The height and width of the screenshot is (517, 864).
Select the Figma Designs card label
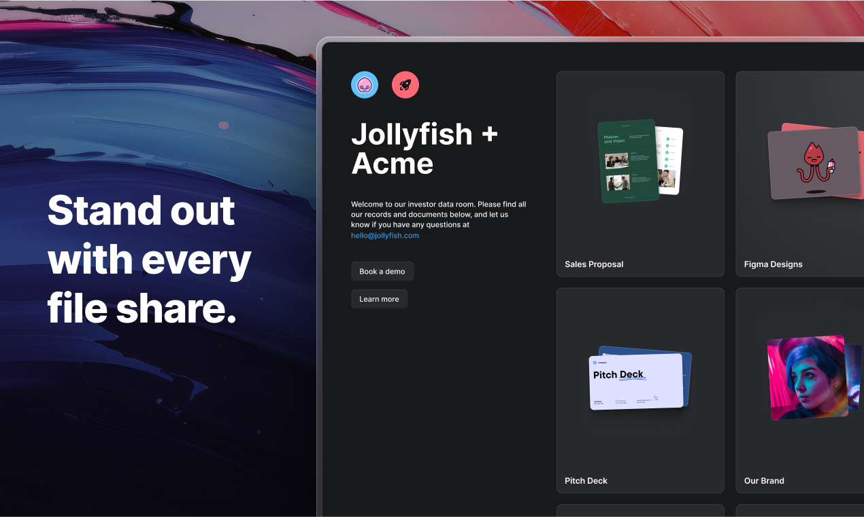(774, 264)
